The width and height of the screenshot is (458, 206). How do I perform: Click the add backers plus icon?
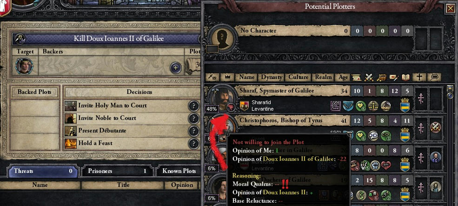[176, 68]
